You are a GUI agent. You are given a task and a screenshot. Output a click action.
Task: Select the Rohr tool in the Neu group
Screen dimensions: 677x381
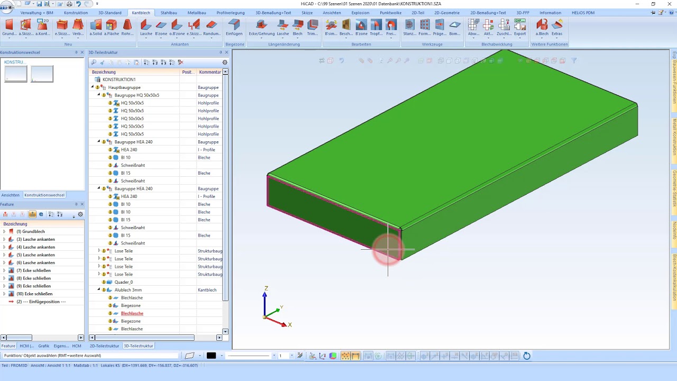[x=127, y=28]
